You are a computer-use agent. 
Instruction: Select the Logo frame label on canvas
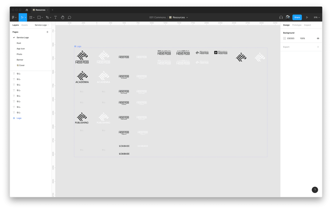[78, 46]
